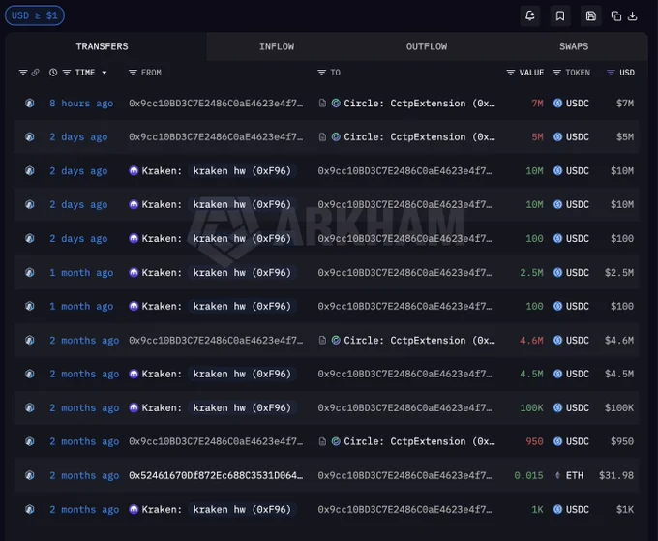Screen dimensions: 658x541
Task: Click the 950 value in red
Action: [x=534, y=441]
